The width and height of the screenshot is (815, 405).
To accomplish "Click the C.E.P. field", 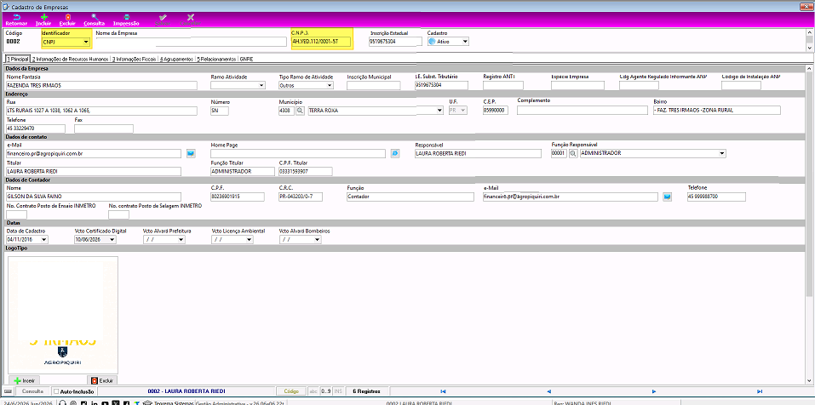I will point(496,111).
